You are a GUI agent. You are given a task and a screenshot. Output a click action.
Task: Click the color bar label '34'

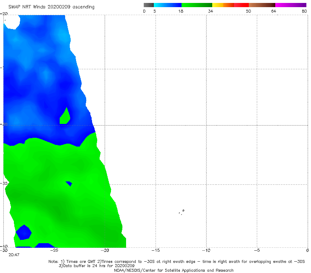coord(211,11)
